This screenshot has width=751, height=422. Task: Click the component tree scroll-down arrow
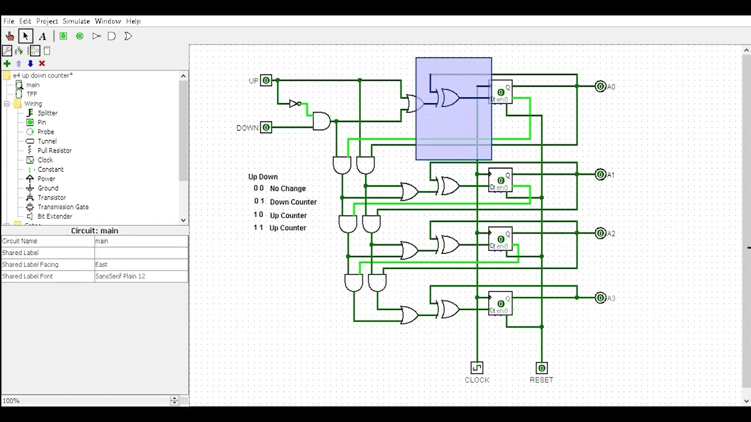click(184, 220)
